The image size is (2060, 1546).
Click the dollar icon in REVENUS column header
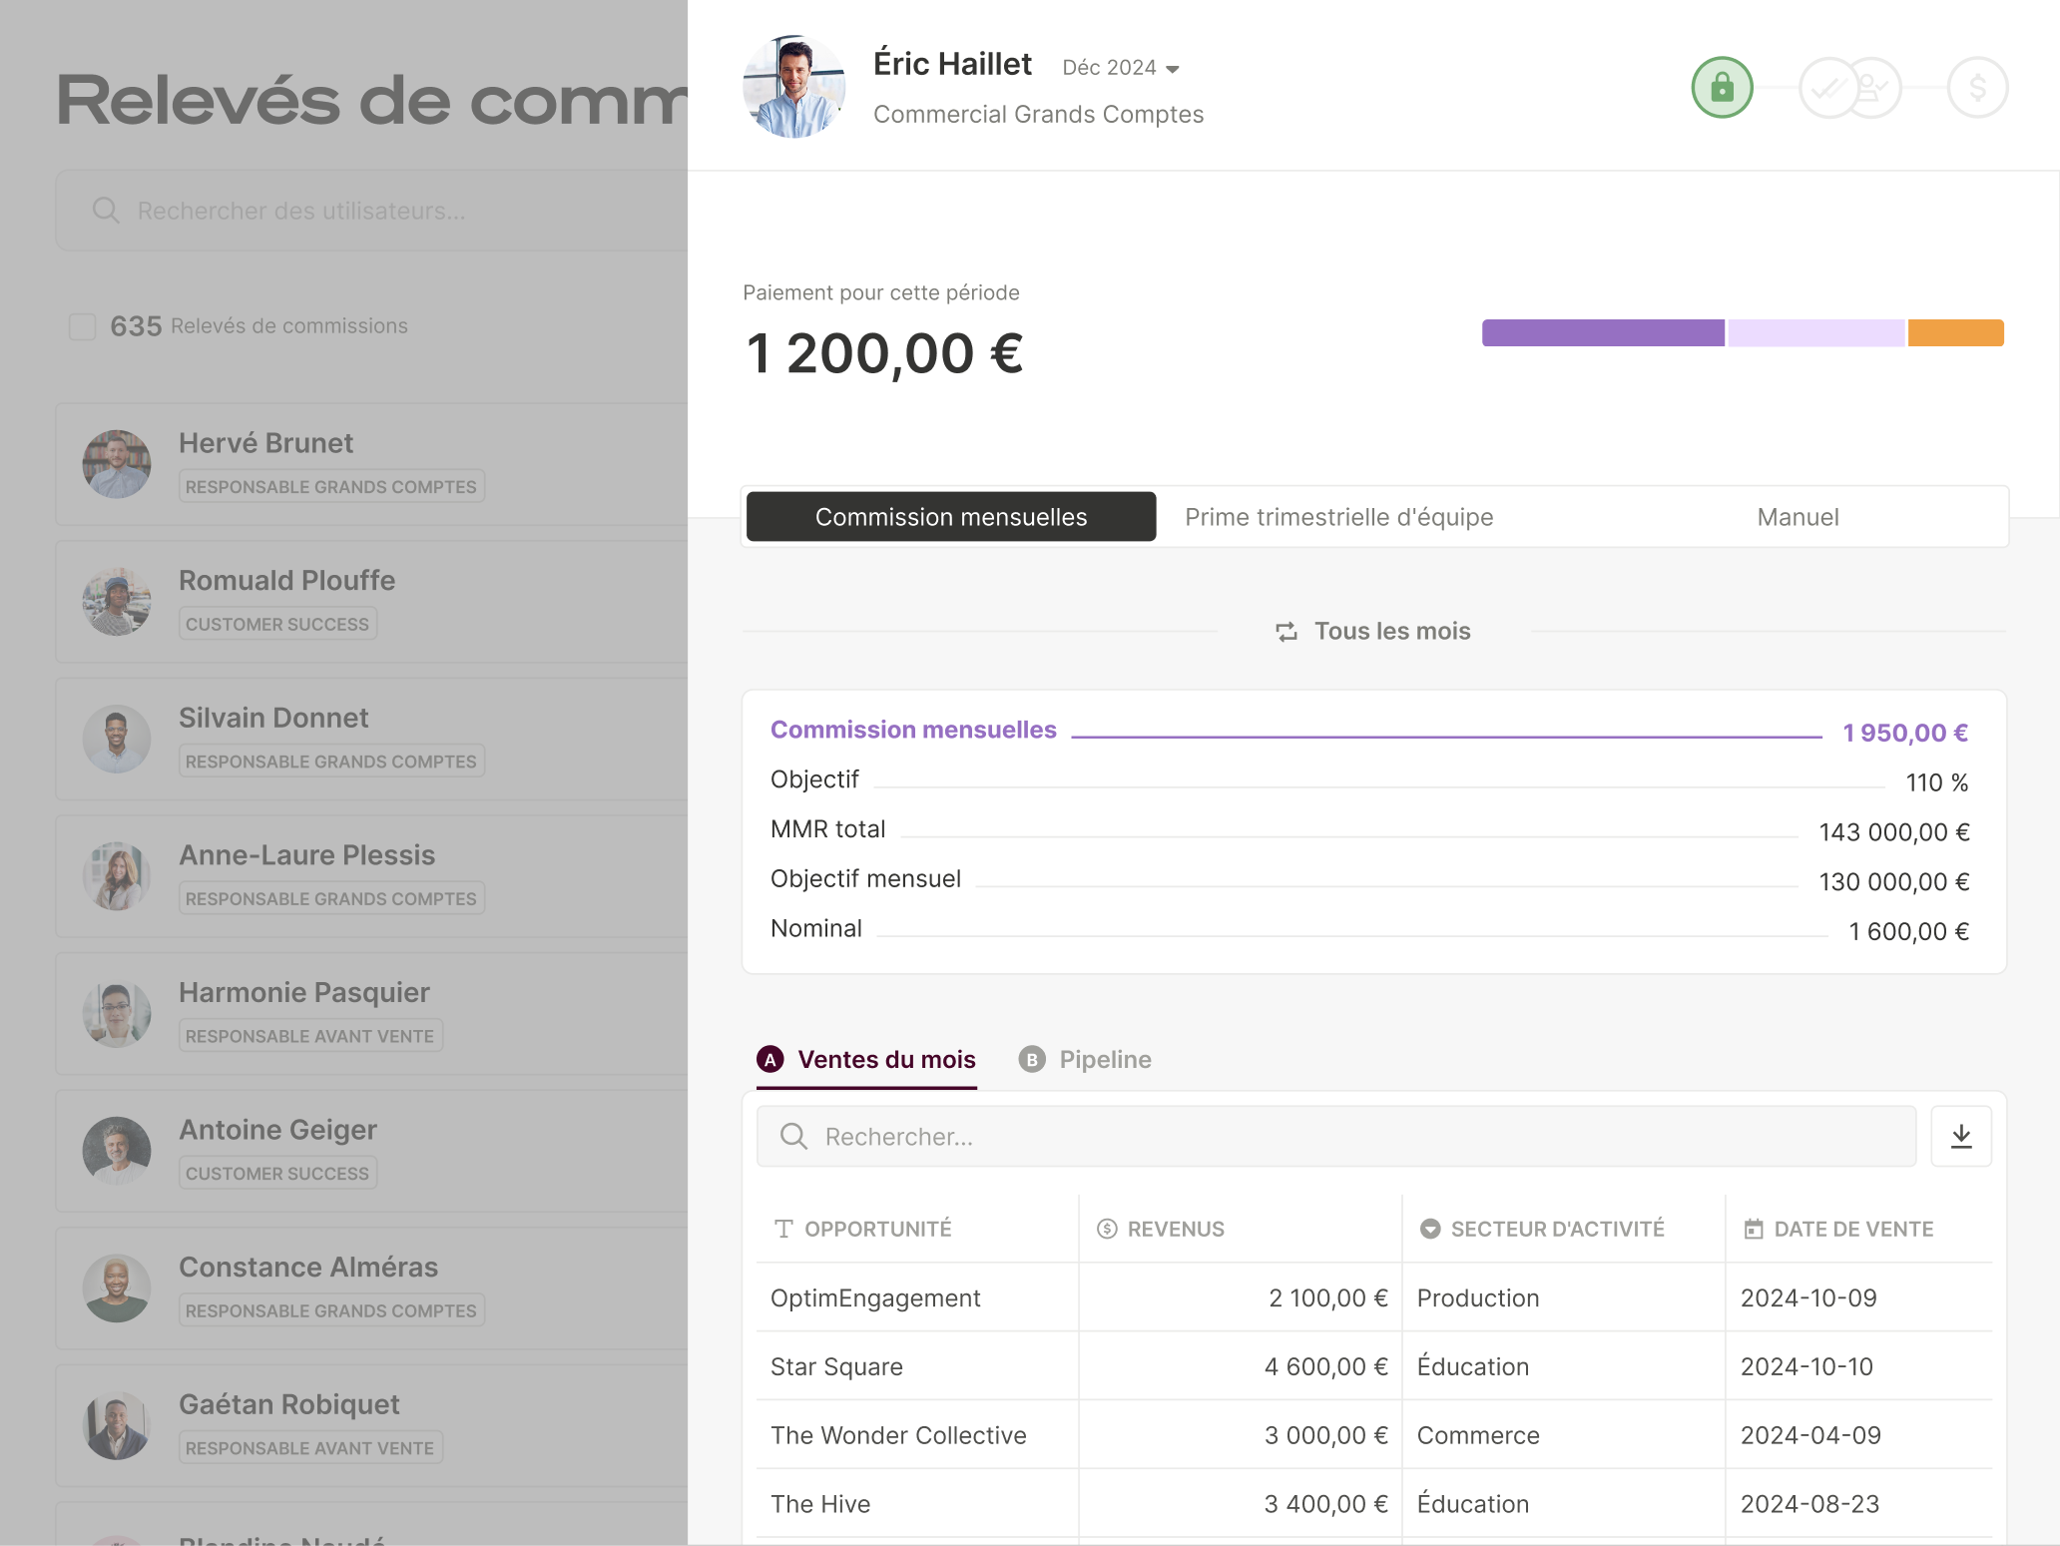[1105, 1229]
